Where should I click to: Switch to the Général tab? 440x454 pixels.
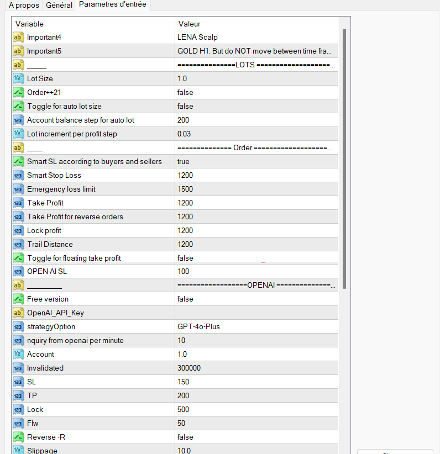point(59,6)
